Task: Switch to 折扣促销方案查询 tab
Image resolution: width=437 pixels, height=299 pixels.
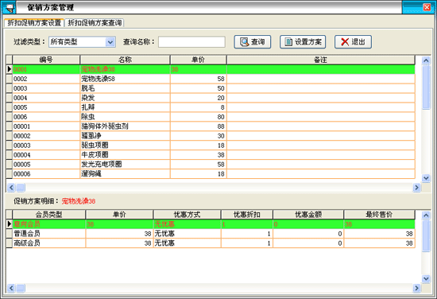Action: [95, 23]
